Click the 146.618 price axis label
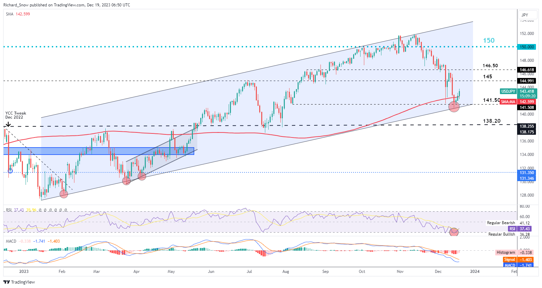The width and height of the screenshot is (542, 288). (527, 70)
